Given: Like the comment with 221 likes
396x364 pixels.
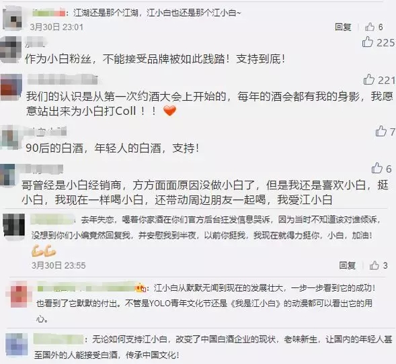Looking at the screenshot, I should tap(368, 79).
